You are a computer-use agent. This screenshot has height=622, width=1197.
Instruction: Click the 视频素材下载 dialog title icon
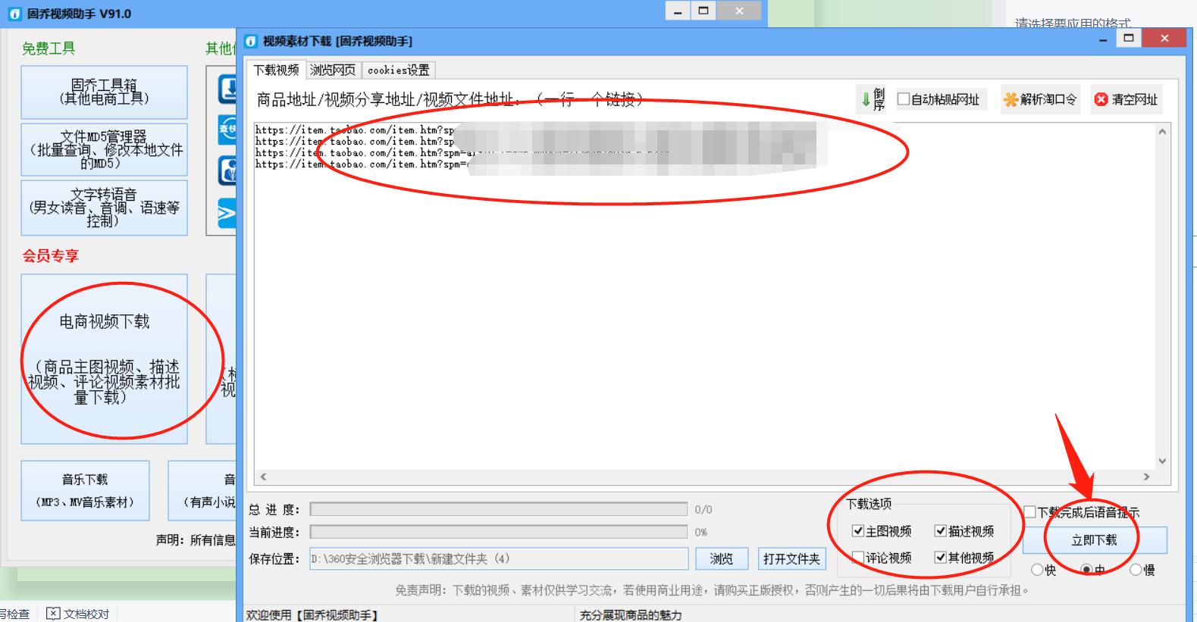tap(252, 41)
